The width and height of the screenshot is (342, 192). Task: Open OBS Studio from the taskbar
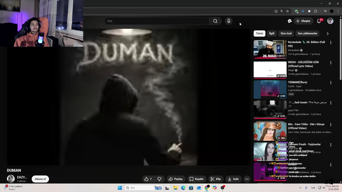click(223, 188)
